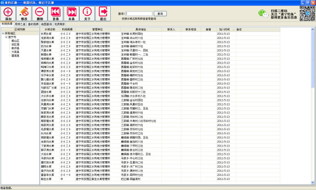Select the 长岡水库 table row
The image size is (316, 190).
point(160,34)
